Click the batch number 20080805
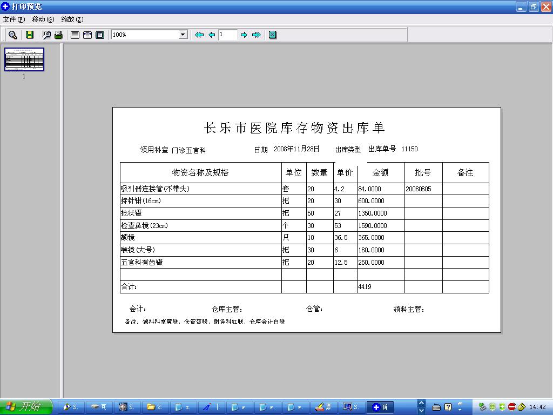 tap(419, 189)
